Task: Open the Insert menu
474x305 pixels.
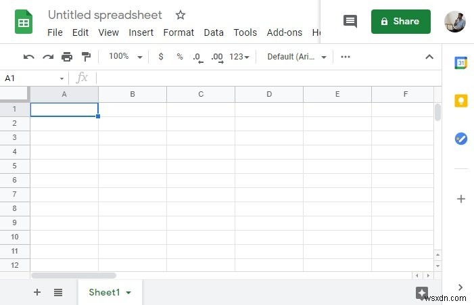Action: point(141,32)
